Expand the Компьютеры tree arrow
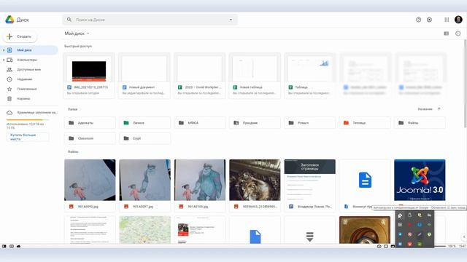 click(4, 60)
